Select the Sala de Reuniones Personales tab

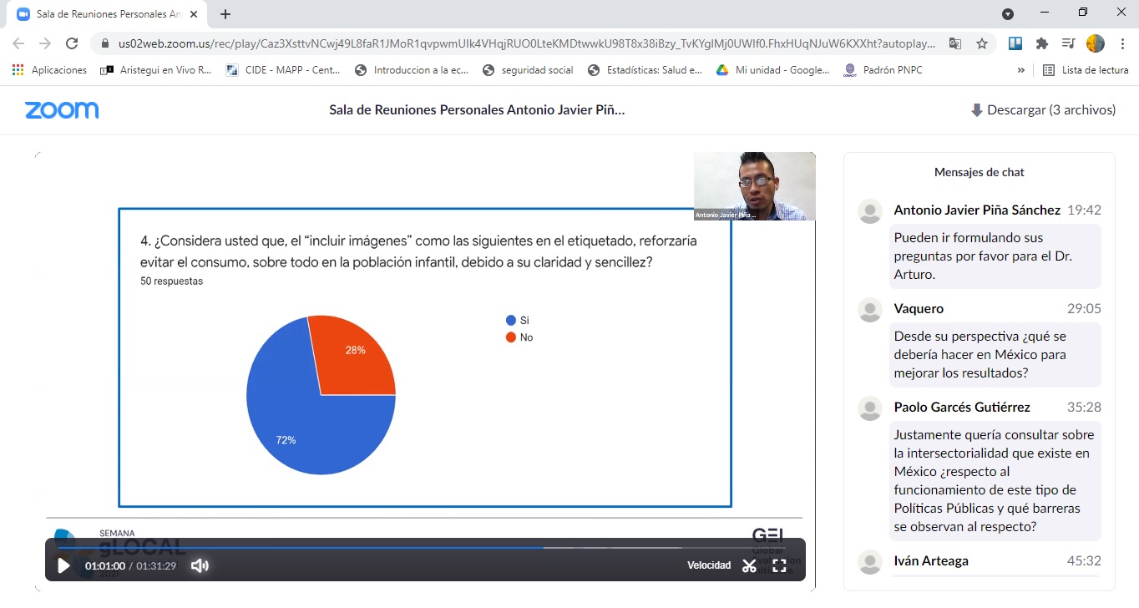click(109, 15)
